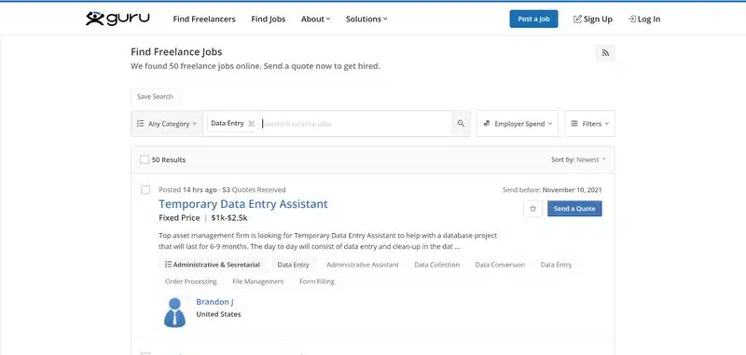
Task: Expand the About menu
Action: pyautogui.click(x=315, y=19)
